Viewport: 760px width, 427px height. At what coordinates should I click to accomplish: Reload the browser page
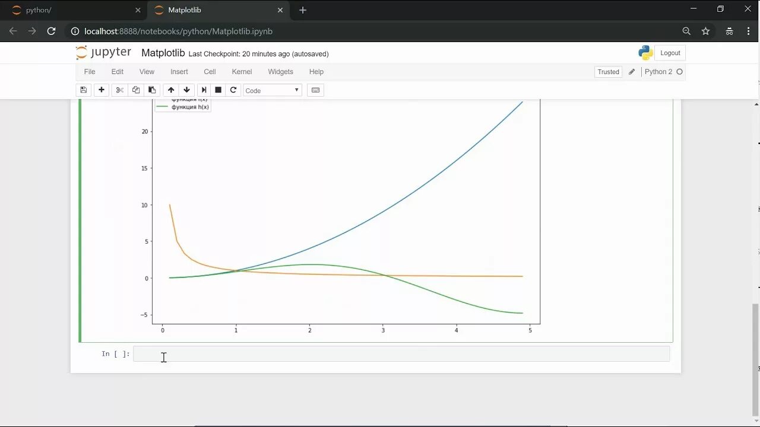51,31
